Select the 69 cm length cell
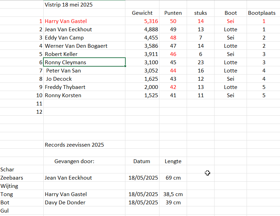 (x=173, y=178)
